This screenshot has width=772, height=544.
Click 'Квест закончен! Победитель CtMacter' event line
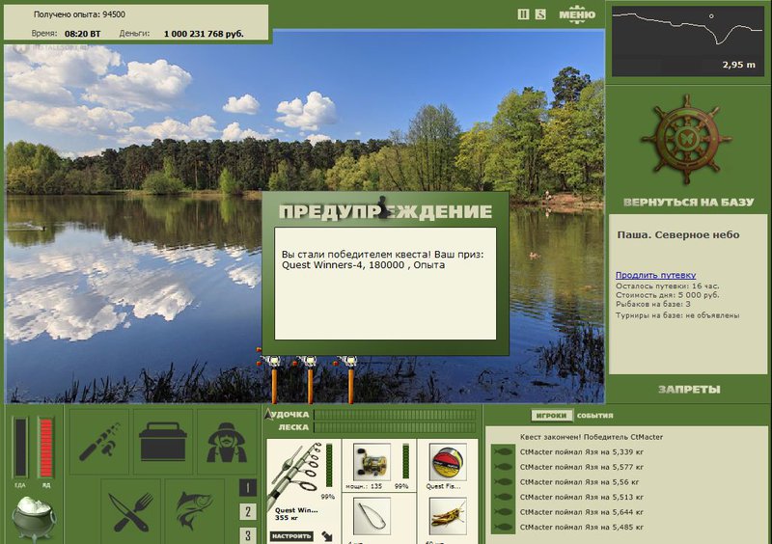click(x=592, y=437)
